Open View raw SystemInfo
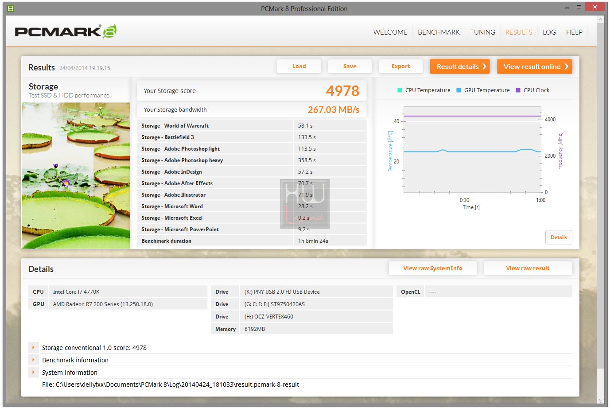The image size is (610, 408). click(x=433, y=268)
